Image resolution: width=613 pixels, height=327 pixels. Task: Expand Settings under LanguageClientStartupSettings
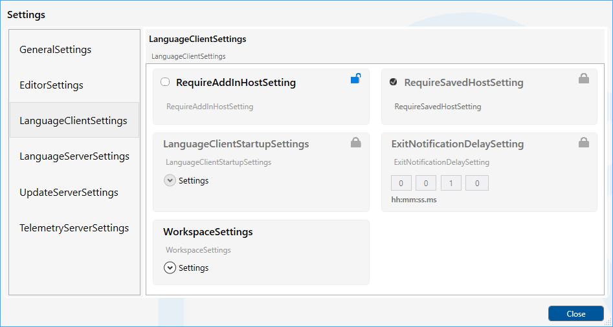170,181
